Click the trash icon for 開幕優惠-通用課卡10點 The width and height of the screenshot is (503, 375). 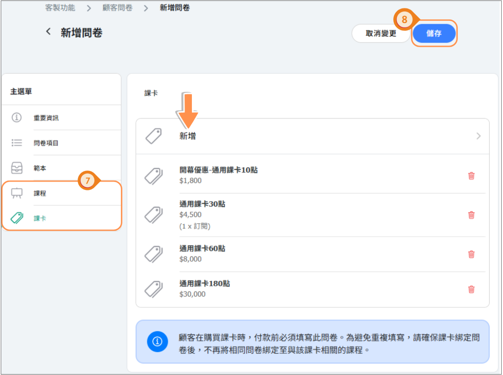(x=471, y=176)
